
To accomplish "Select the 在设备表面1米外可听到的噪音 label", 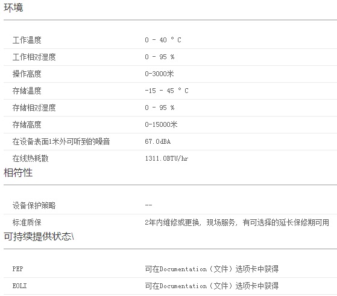I will [x=61, y=141].
